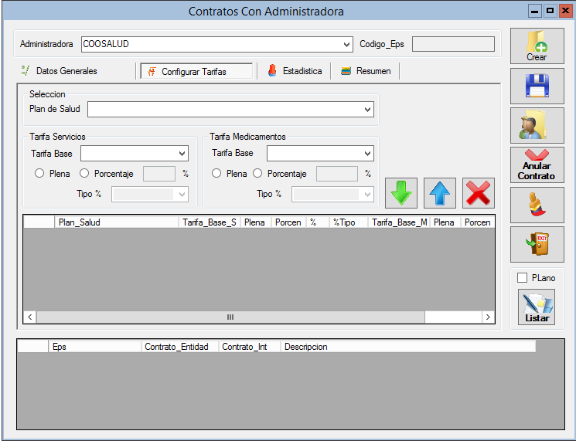Save contract using the floppy disk icon
The width and height of the screenshot is (576, 441).
click(537, 86)
